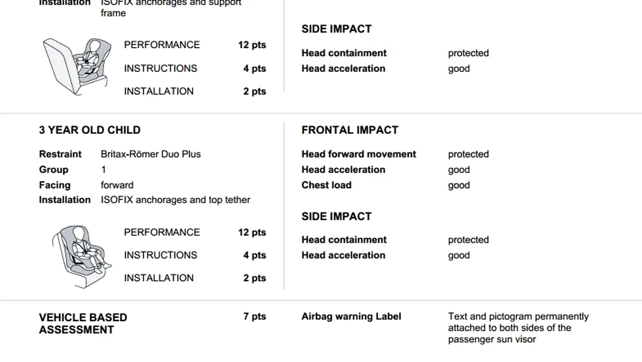Image resolution: width=642 pixels, height=362 pixels.
Task: Click the "Head forward movement" label
Action: coord(359,154)
